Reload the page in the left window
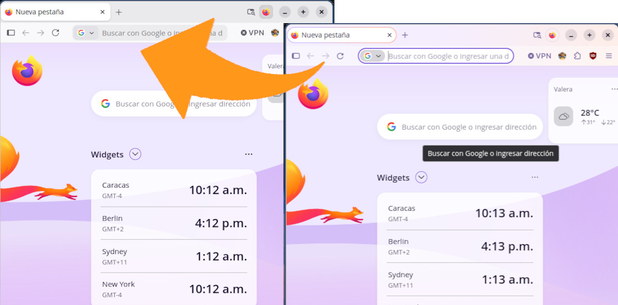Image resolution: width=618 pixels, height=305 pixels. (x=55, y=33)
